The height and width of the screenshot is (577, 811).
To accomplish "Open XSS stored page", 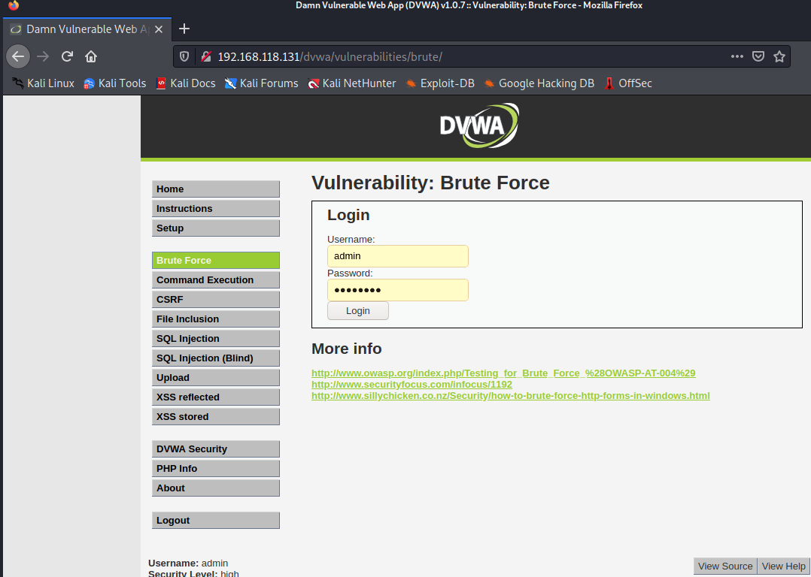I will pyautogui.click(x=216, y=417).
